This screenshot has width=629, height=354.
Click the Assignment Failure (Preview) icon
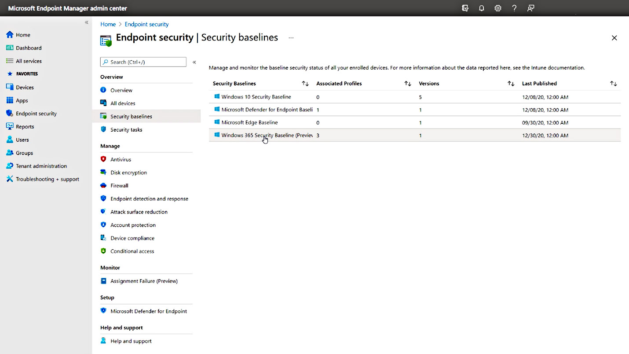(103, 281)
